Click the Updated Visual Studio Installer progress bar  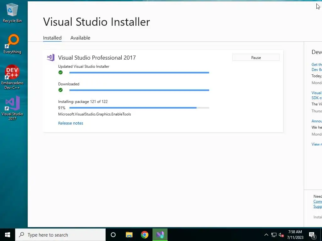click(139, 72)
